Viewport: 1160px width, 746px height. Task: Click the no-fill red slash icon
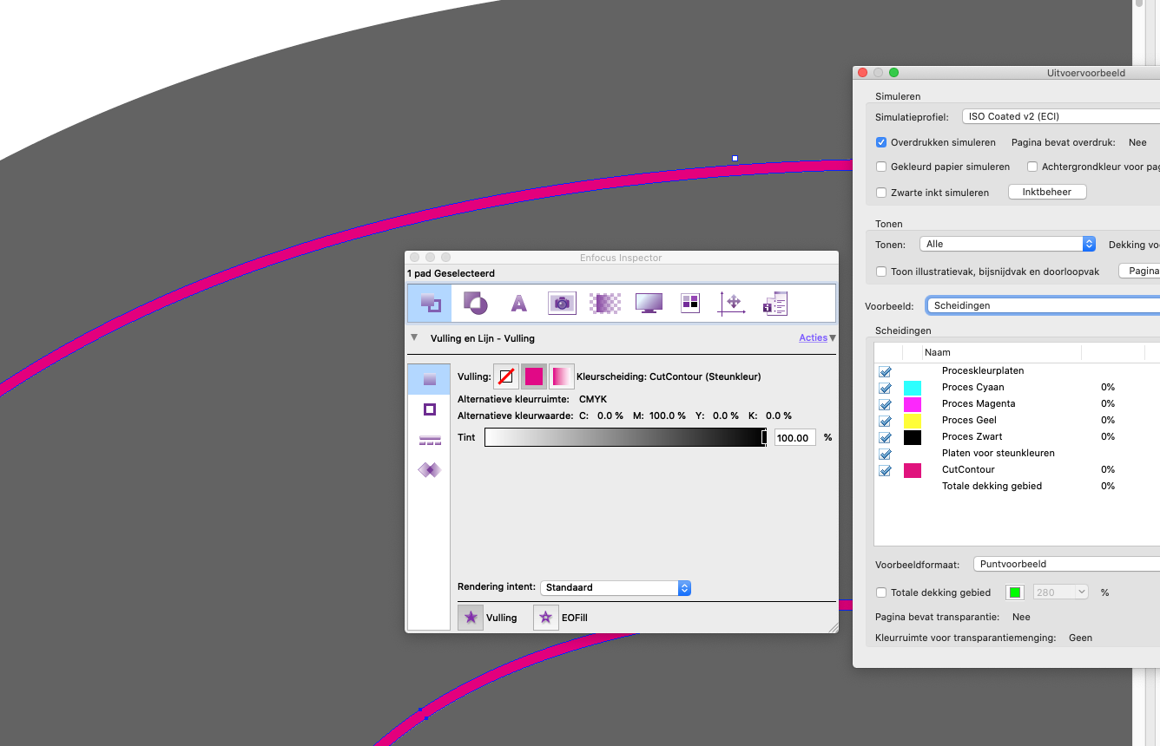(505, 376)
